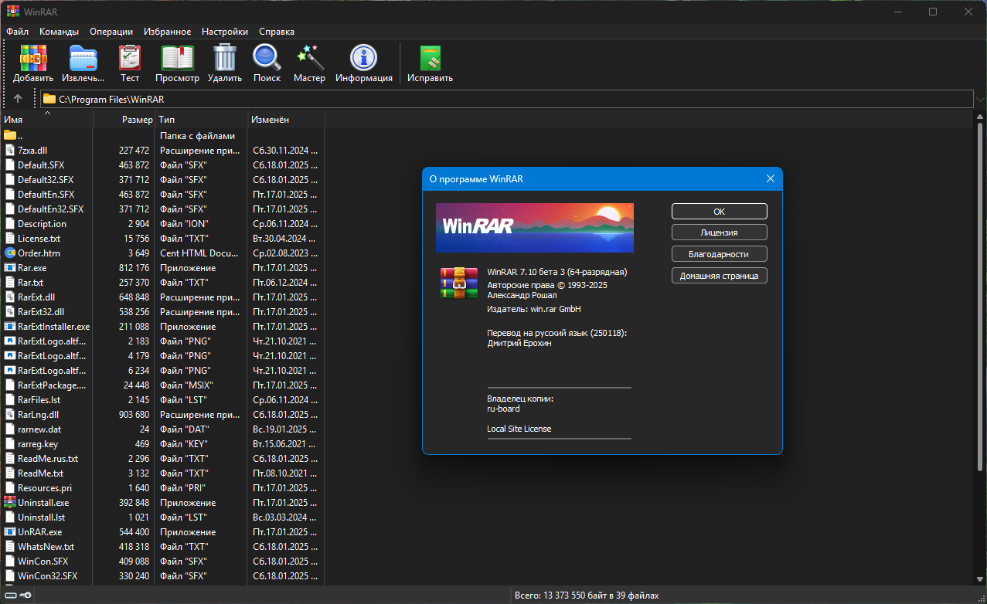Sort by the Изменён column header
This screenshot has width=987, height=604.
click(x=286, y=120)
